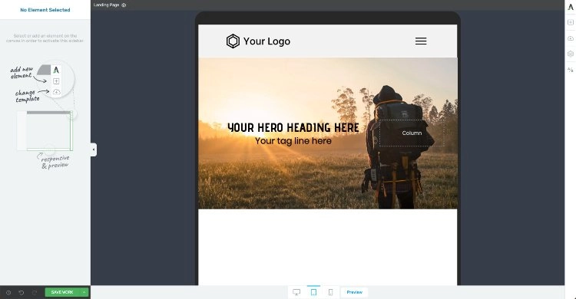Open the hamburger menu on the canvas
Image resolution: width=576 pixels, height=299 pixels.
point(421,41)
